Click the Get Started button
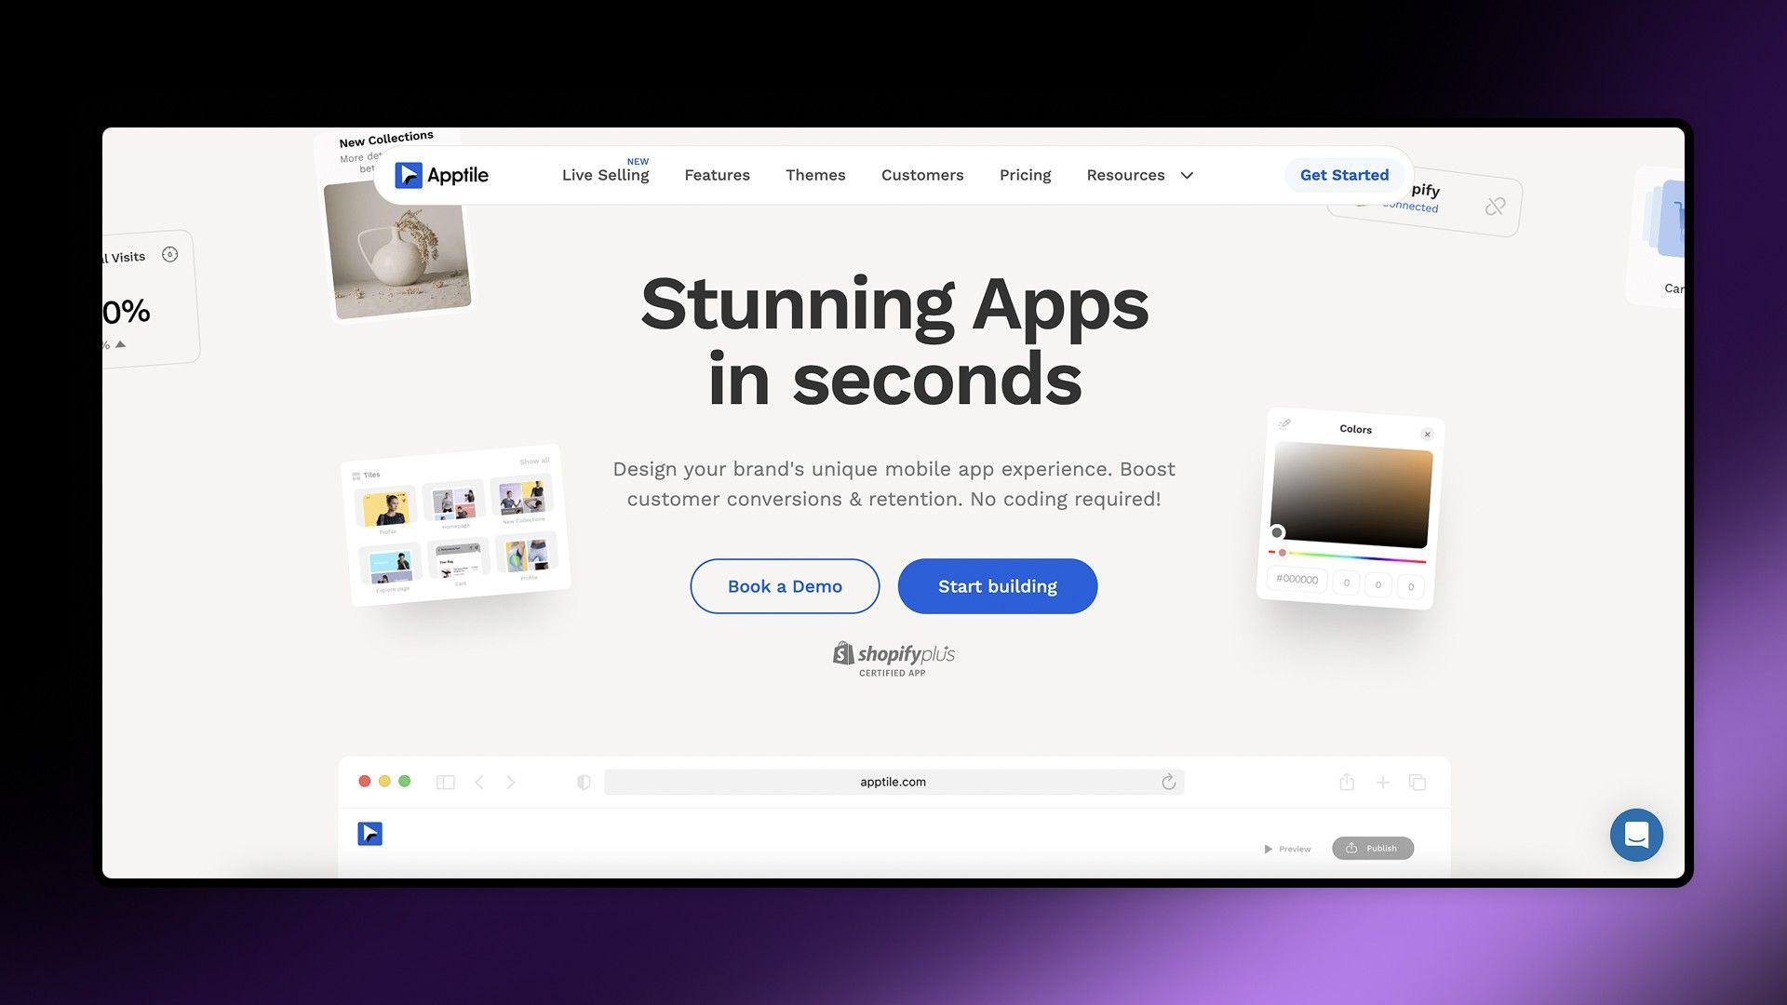1787x1005 pixels. coord(1344,175)
